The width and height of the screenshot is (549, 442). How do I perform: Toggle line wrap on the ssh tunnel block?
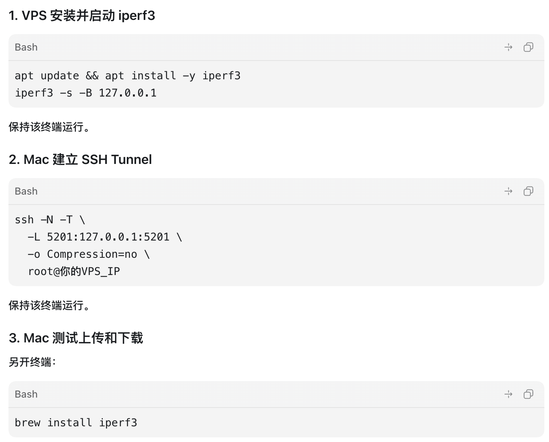(508, 191)
